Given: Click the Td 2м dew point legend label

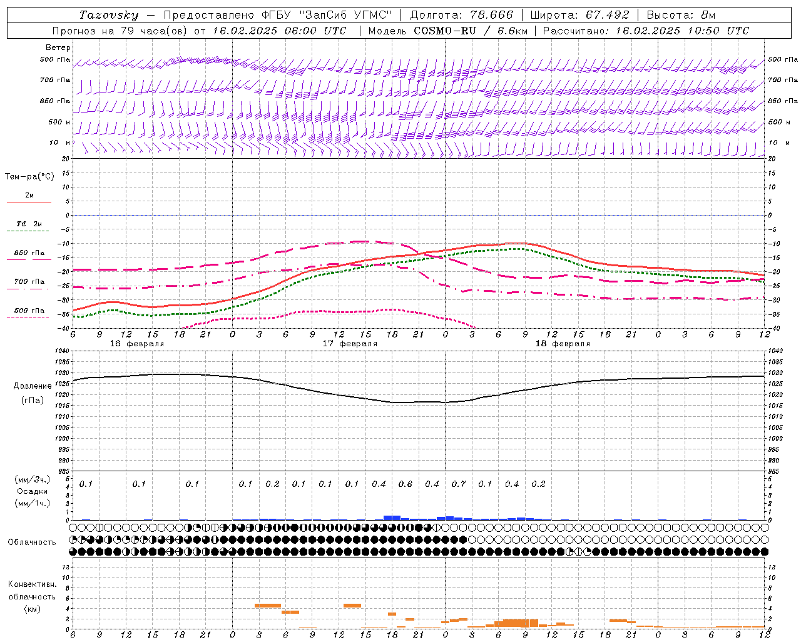Looking at the screenshot, I should tap(29, 223).
